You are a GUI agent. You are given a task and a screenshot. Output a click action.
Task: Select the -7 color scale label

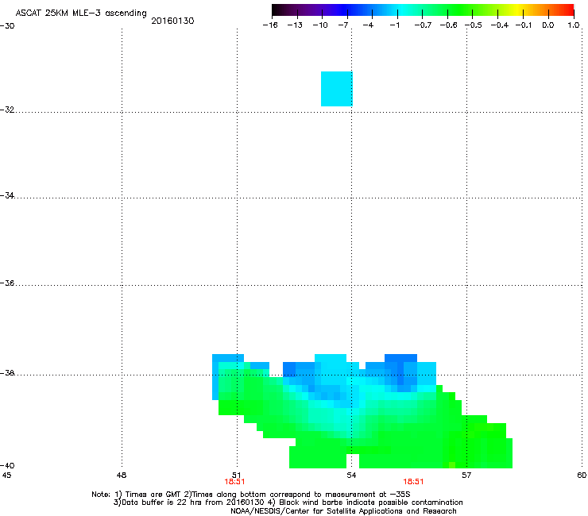pyautogui.click(x=343, y=25)
